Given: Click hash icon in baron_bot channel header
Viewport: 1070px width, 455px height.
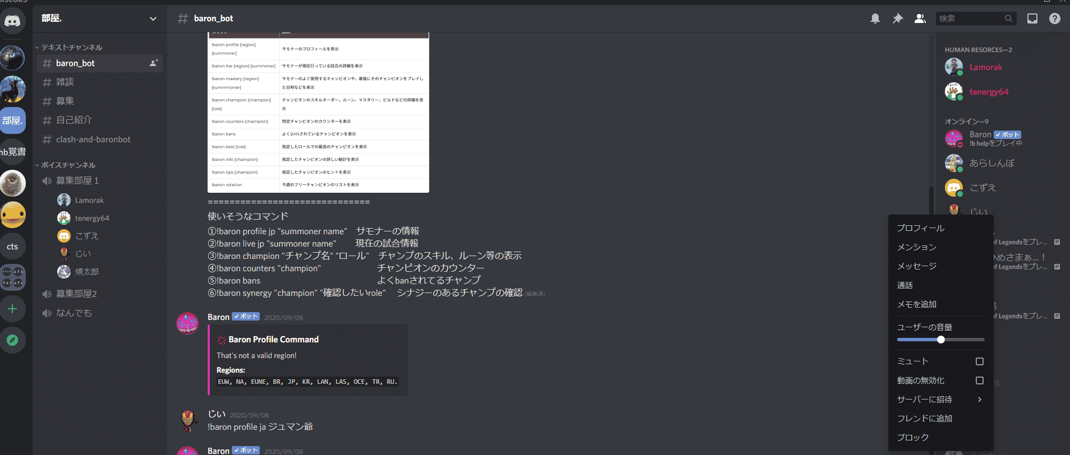Looking at the screenshot, I should 183,18.
